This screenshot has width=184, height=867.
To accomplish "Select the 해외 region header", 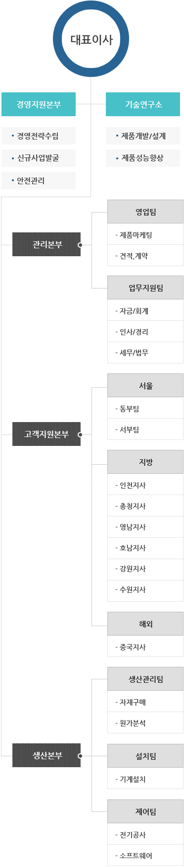I will [145, 624].
